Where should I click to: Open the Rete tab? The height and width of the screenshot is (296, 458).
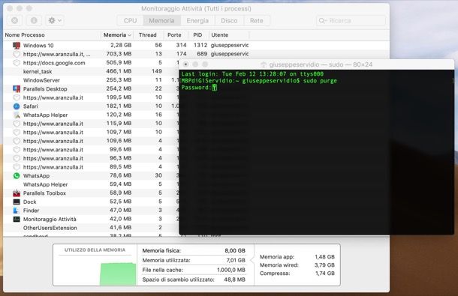click(x=257, y=21)
